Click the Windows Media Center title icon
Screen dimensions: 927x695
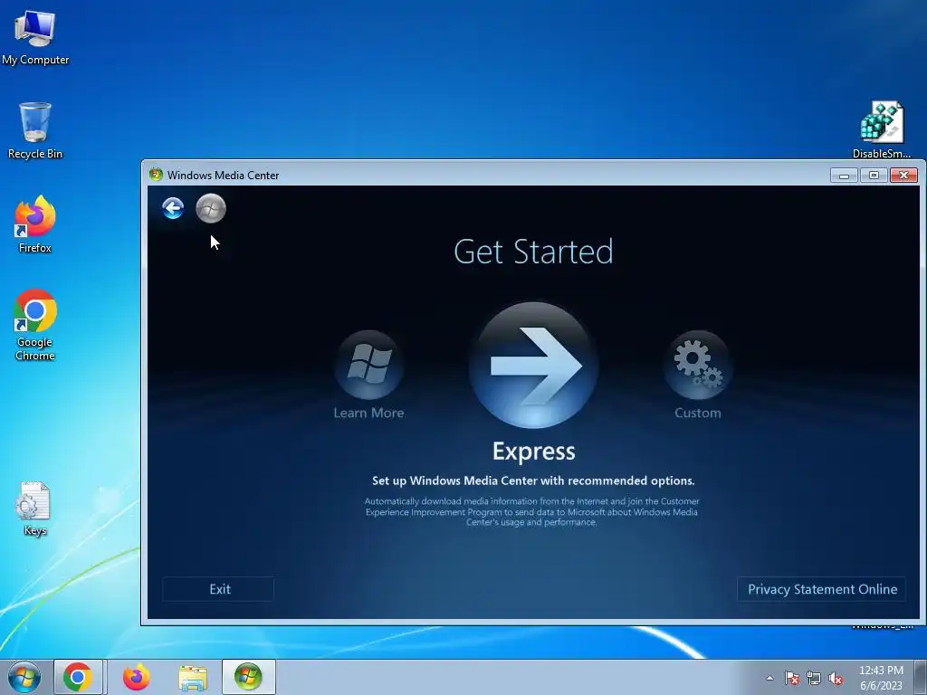point(156,175)
